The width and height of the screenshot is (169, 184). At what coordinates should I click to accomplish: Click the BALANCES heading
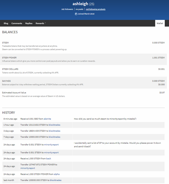point(10,32)
